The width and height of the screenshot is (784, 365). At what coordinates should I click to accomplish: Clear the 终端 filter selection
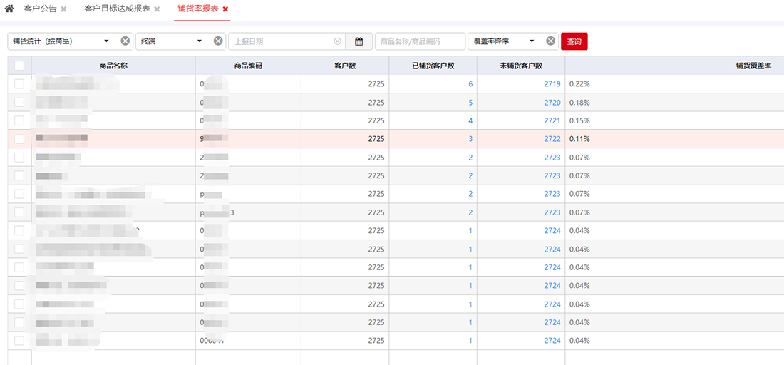pos(218,41)
